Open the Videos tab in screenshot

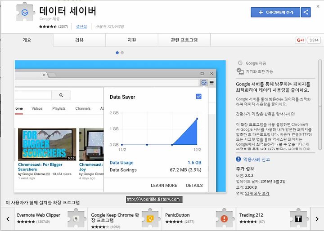click(x=37, y=108)
